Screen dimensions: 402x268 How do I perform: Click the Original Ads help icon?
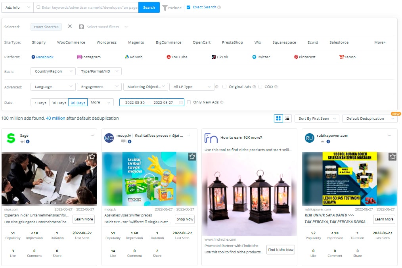[254, 87]
